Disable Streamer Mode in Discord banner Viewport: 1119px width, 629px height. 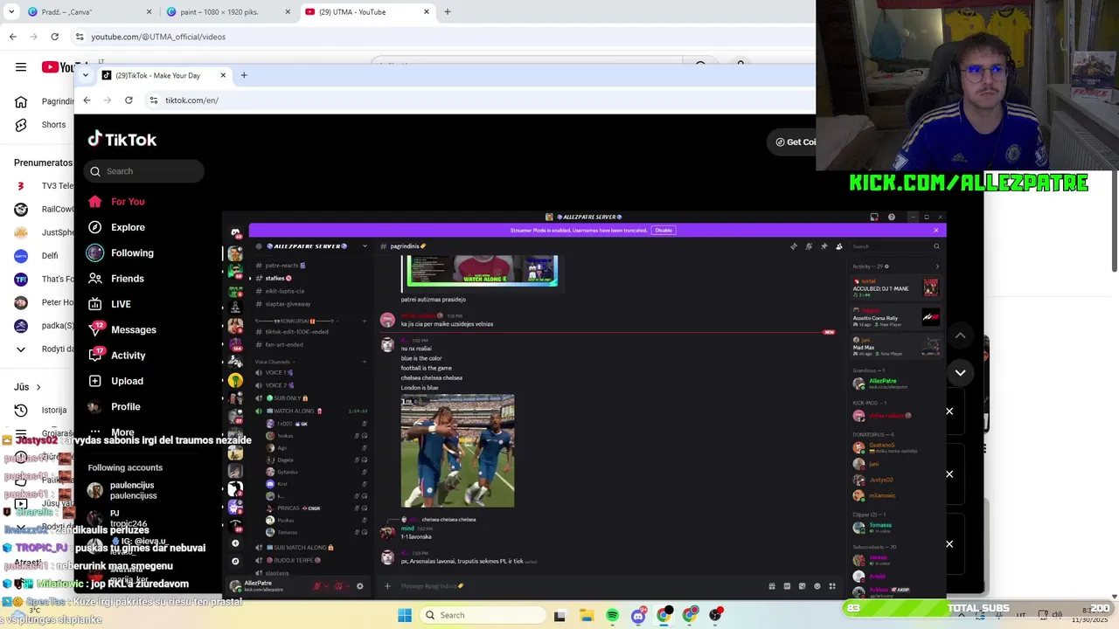click(664, 231)
